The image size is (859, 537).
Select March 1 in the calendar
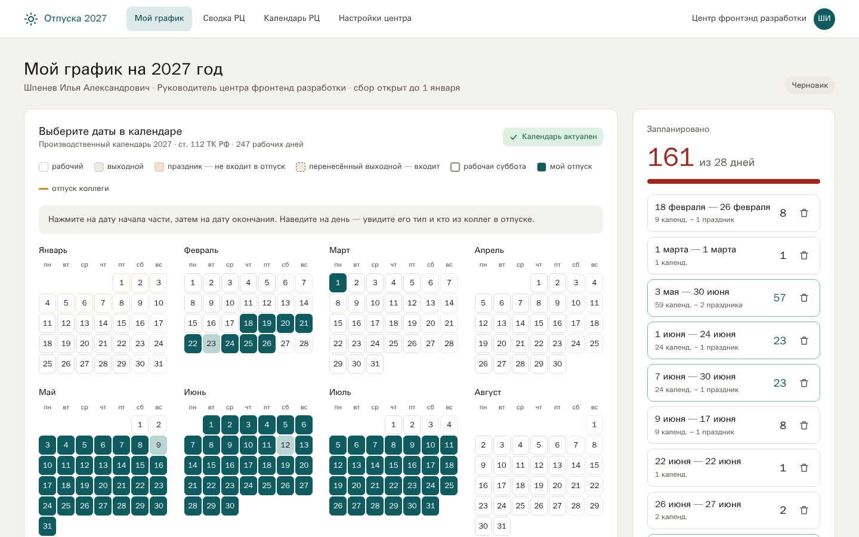tap(338, 283)
